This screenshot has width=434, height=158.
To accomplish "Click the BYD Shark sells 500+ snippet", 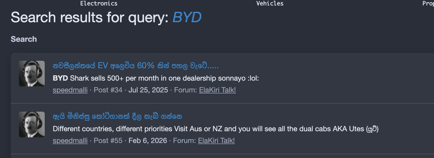I will (156, 78).
